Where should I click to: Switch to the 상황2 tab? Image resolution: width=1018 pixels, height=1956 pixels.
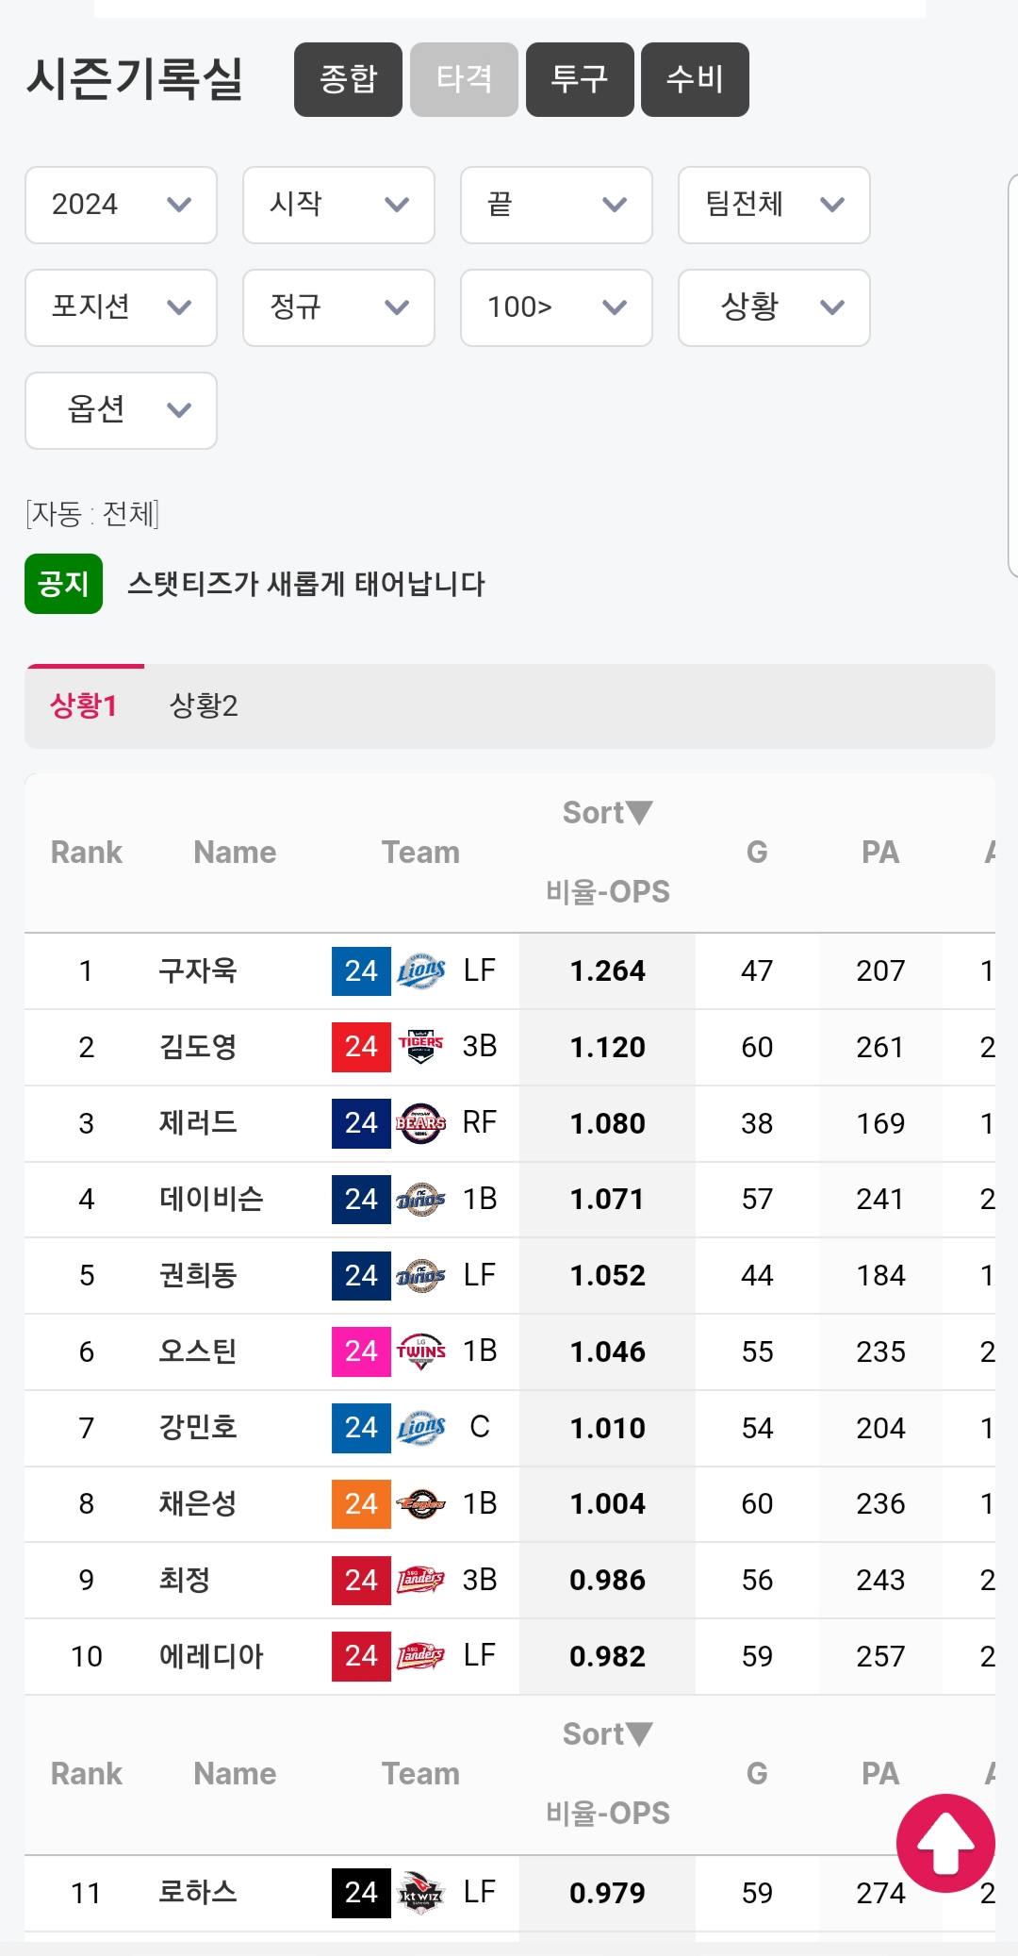point(204,705)
